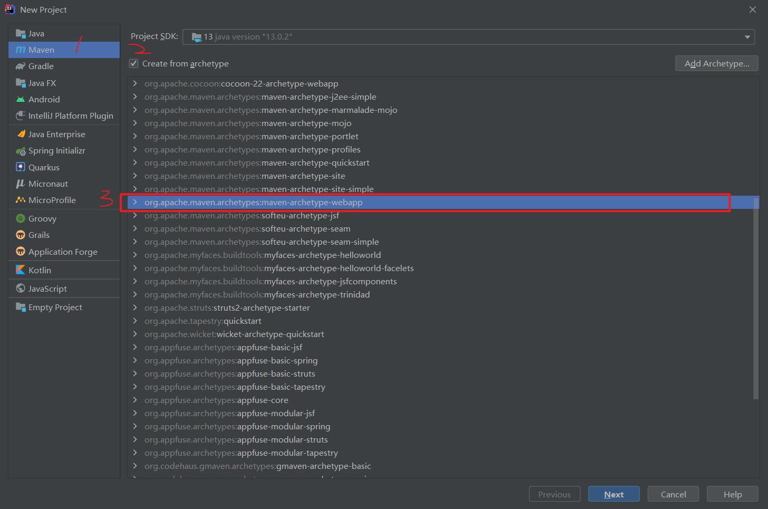This screenshot has height=509, width=768.
Task: Select the Java Enterprise project type label
Action: (x=57, y=134)
